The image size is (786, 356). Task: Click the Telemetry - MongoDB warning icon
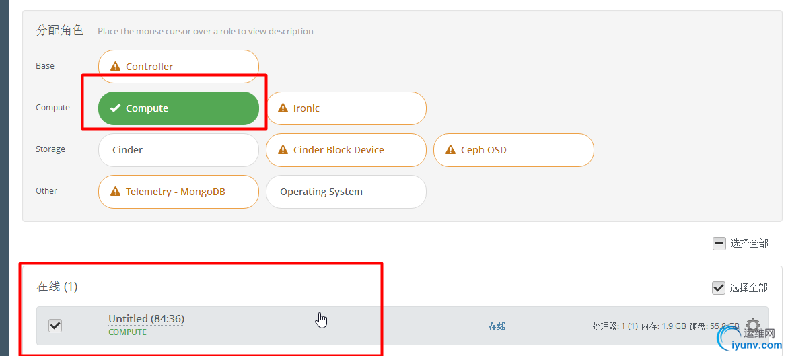click(115, 192)
